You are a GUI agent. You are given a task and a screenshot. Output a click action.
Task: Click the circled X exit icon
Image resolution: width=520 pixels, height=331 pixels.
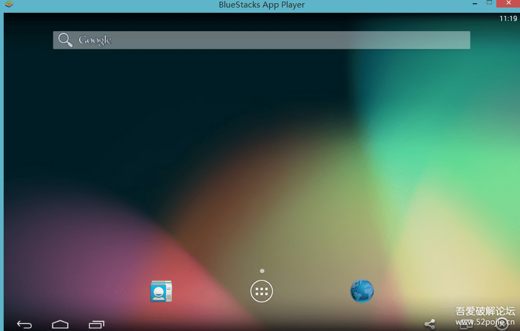pyautogui.click(x=502, y=325)
